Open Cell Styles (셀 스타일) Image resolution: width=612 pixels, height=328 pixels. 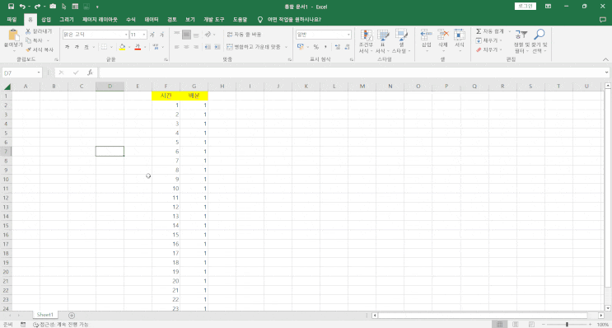pyautogui.click(x=401, y=41)
